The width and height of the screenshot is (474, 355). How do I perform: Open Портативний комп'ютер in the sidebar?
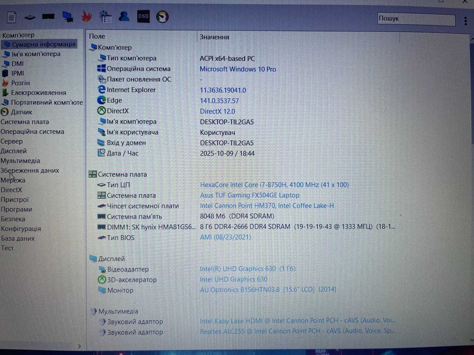tap(47, 102)
